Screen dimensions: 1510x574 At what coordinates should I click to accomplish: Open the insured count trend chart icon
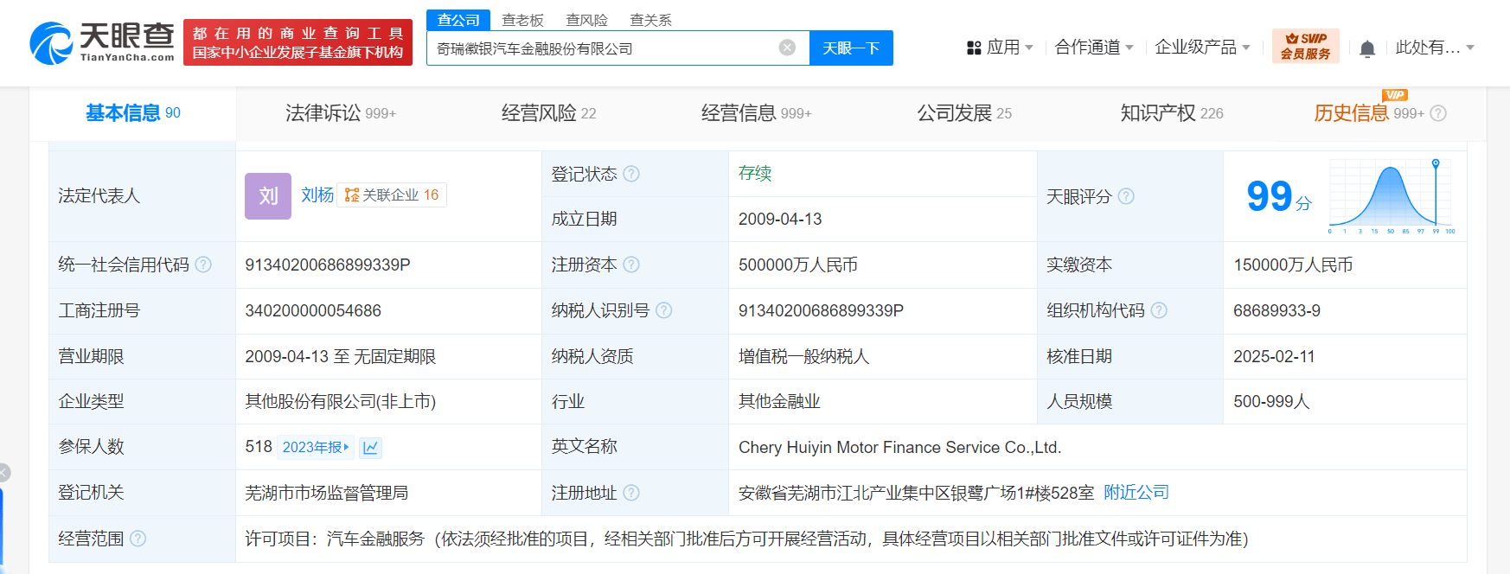point(371,447)
